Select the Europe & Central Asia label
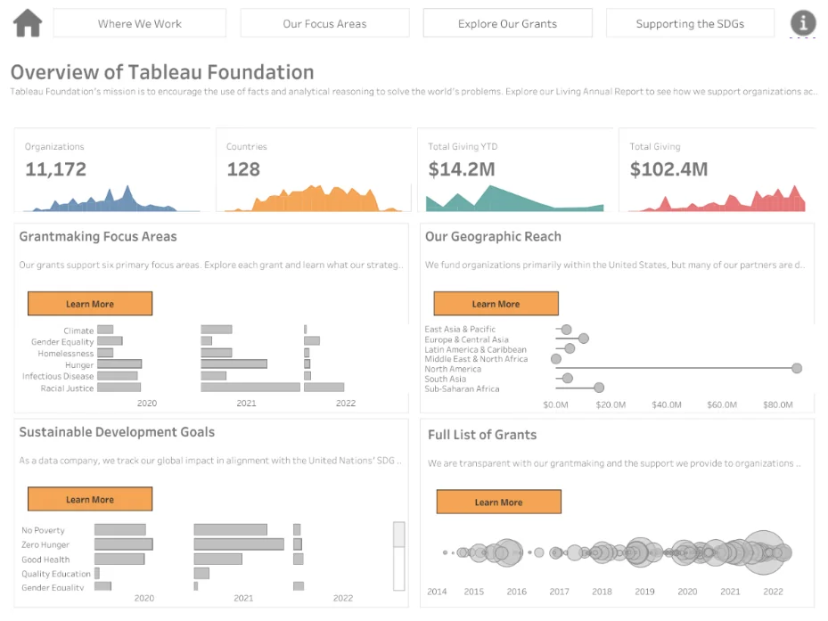The width and height of the screenshot is (828, 621). pyautogui.click(x=466, y=339)
